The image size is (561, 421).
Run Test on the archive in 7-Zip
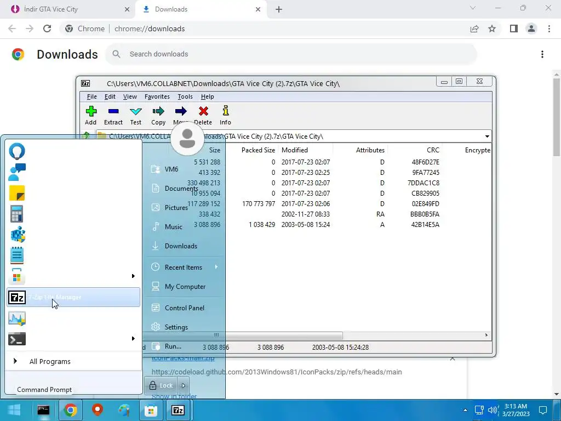tap(136, 111)
